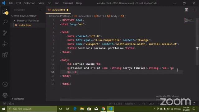Click Spaces: 4 indentation status entry
Screen dimensions: 199x112
click(x=130, y=104)
